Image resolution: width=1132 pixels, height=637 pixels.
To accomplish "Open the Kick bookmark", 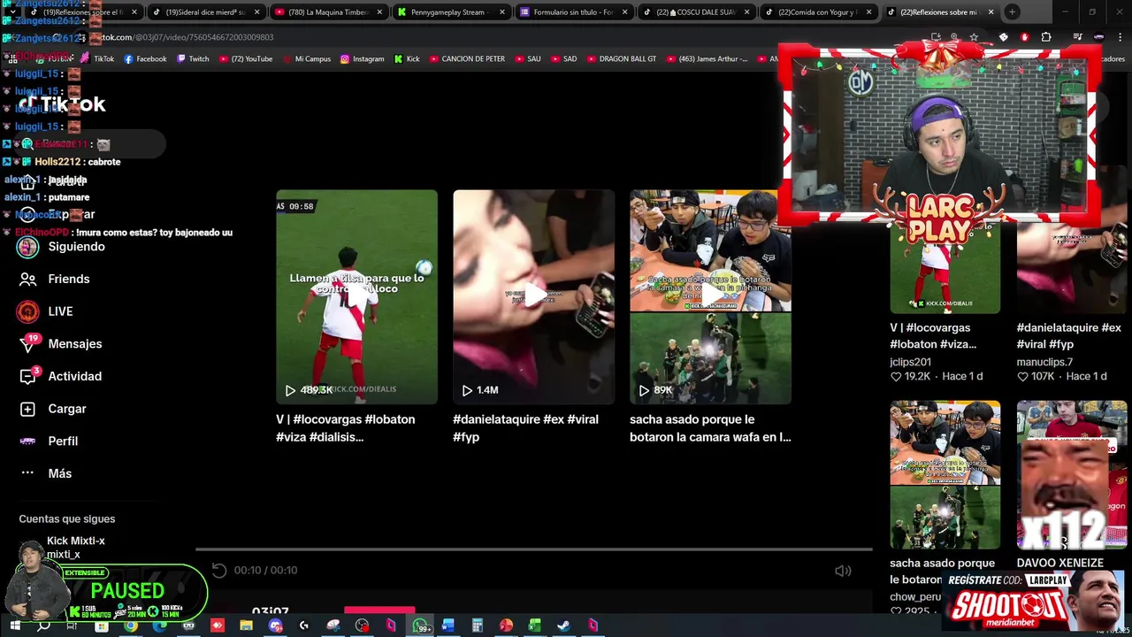I will coord(407,59).
